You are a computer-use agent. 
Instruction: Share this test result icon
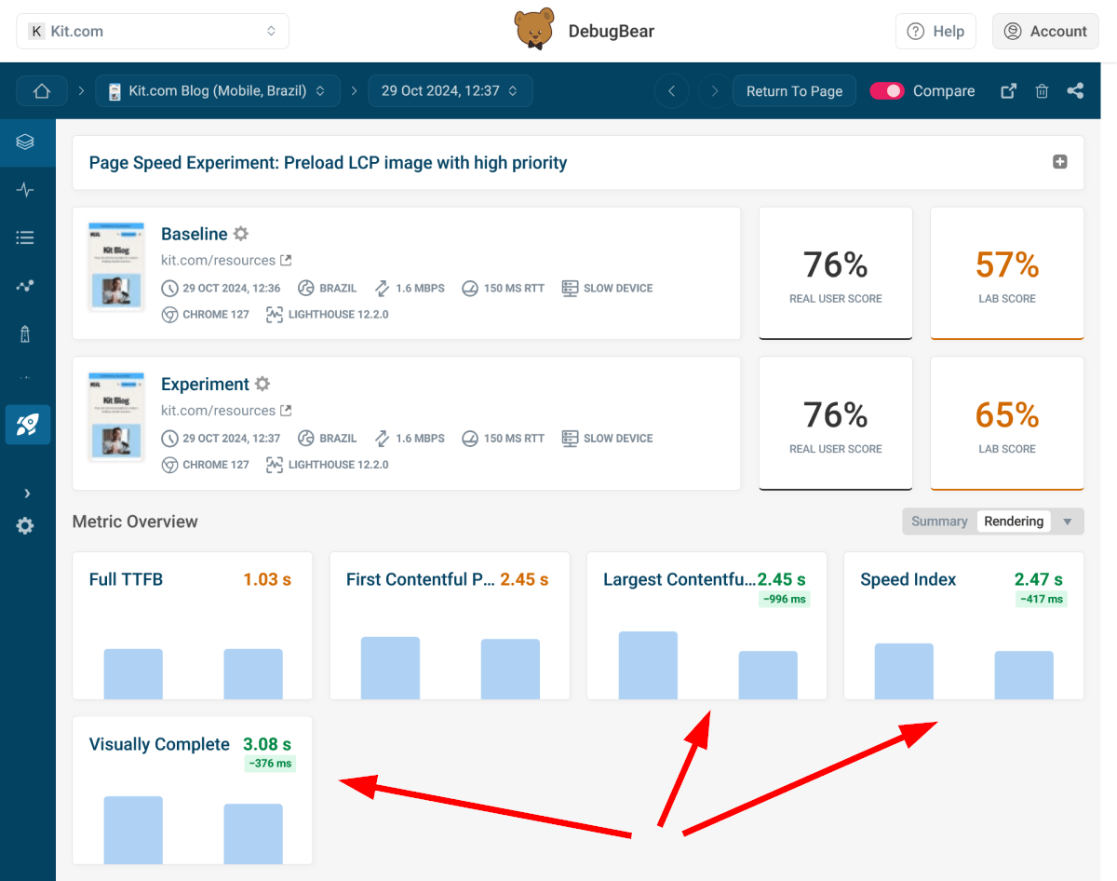click(x=1075, y=91)
